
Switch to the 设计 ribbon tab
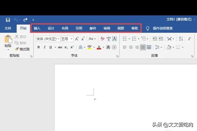[x=51, y=28]
